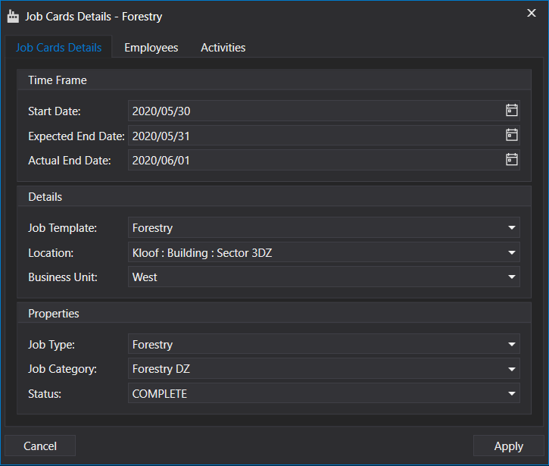Image resolution: width=549 pixels, height=466 pixels.
Task: Click the window title Job Cards Details - Forestry
Action: click(93, 17)
